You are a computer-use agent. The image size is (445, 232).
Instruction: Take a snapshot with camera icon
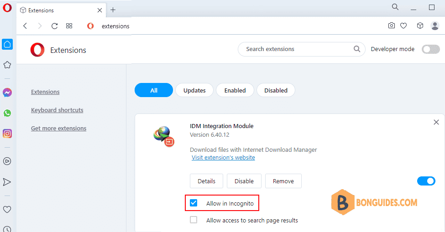(x=391, y=26)
